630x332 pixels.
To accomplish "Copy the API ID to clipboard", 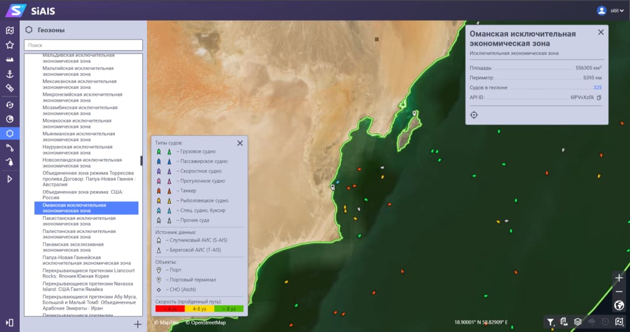I will 599,98.
